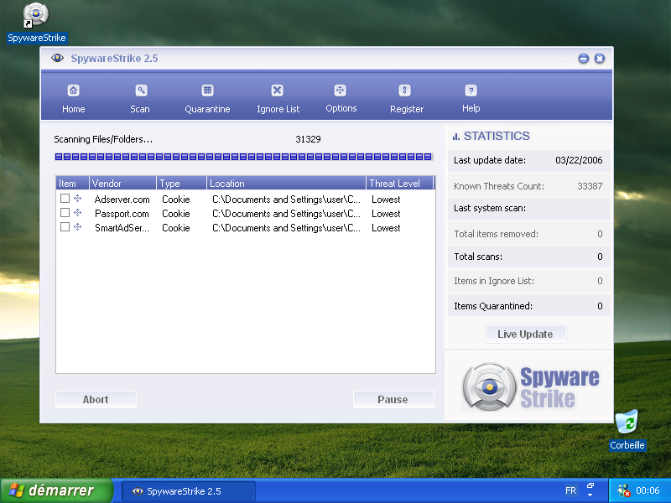Click the Scanning Files/Folders... status text

[x=103, y=139]
